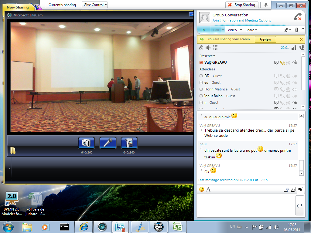This screenshot has width=311, height=233.
Task: Open Join Information and Meeting Options link
Action: 242,21
